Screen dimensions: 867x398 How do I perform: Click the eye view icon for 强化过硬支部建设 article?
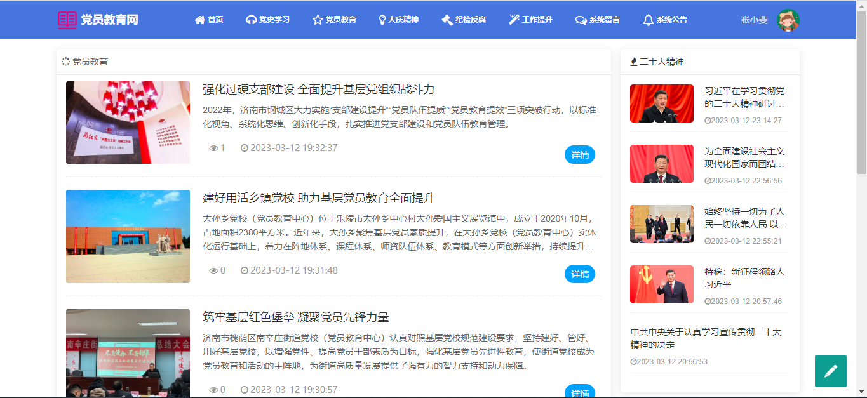click(x=213, y=148)
